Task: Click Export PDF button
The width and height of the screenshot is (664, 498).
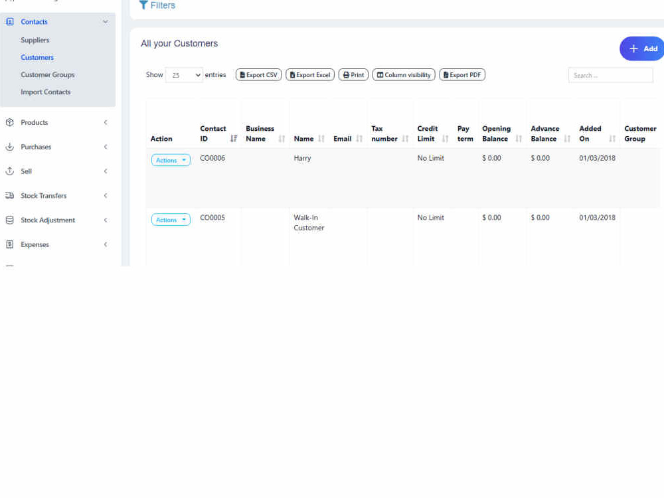Action: [462, 75]
